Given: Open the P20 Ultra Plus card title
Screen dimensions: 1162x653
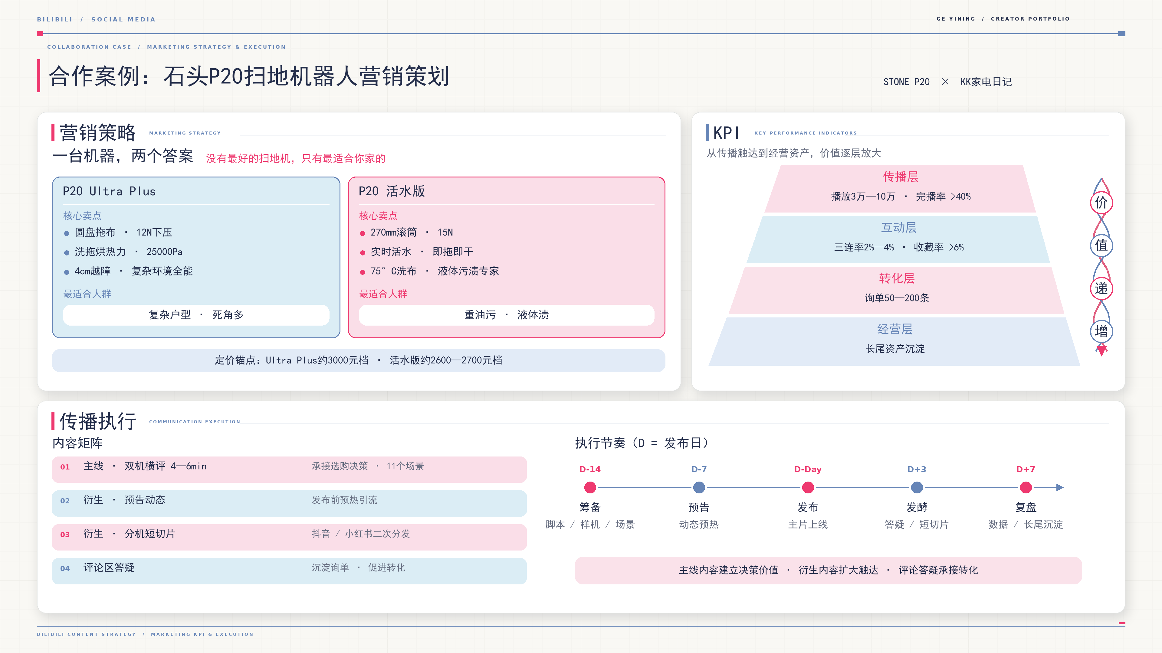Looking at the screenshot, I should pyautogui.click(x=109, y=191).
